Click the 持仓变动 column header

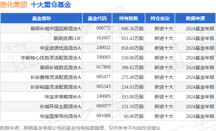[160, 18]
